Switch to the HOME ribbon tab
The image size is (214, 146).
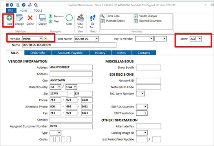[24, 11]
